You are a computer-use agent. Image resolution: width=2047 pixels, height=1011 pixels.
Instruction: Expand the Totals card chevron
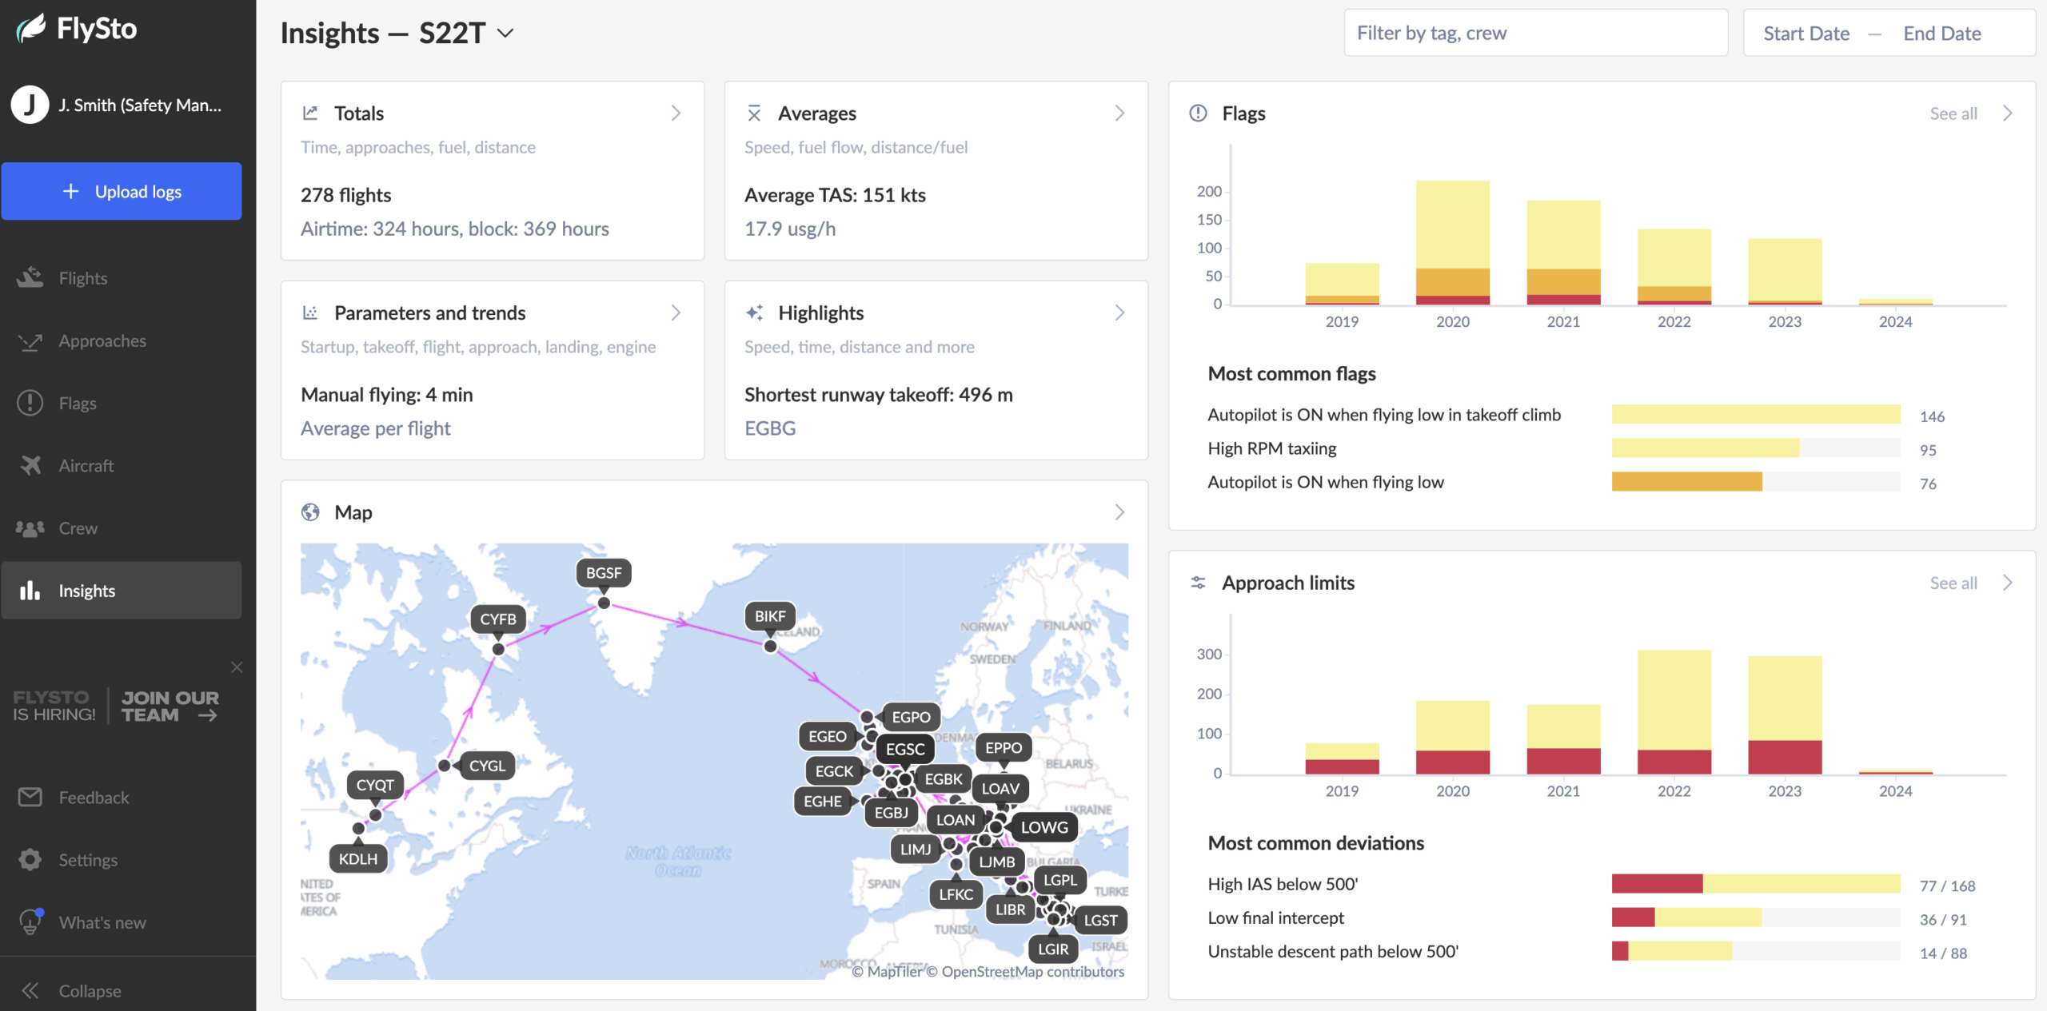click(x=676, y=113)
